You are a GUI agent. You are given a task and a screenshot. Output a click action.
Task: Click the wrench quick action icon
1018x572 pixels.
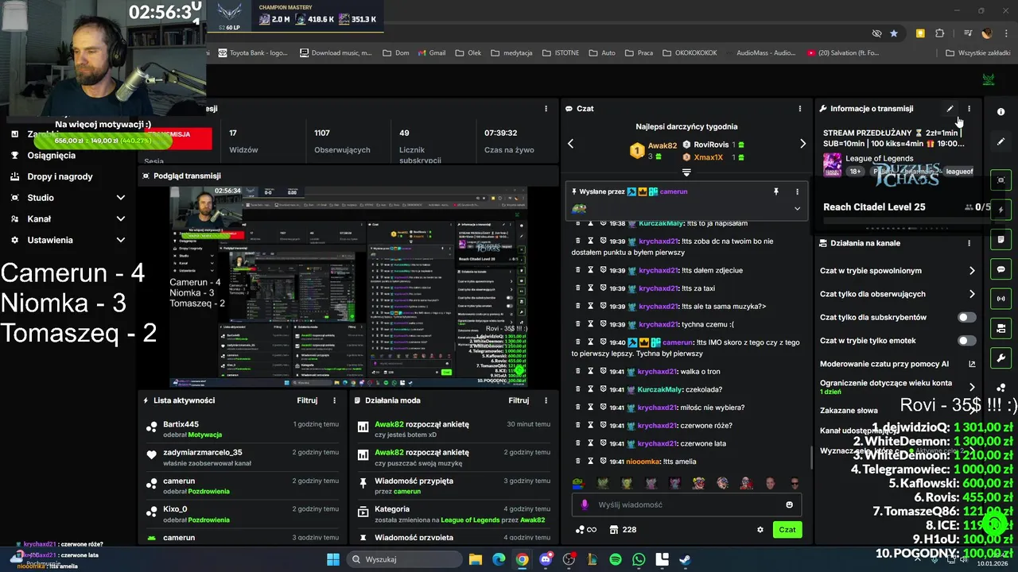(1001, 358)
